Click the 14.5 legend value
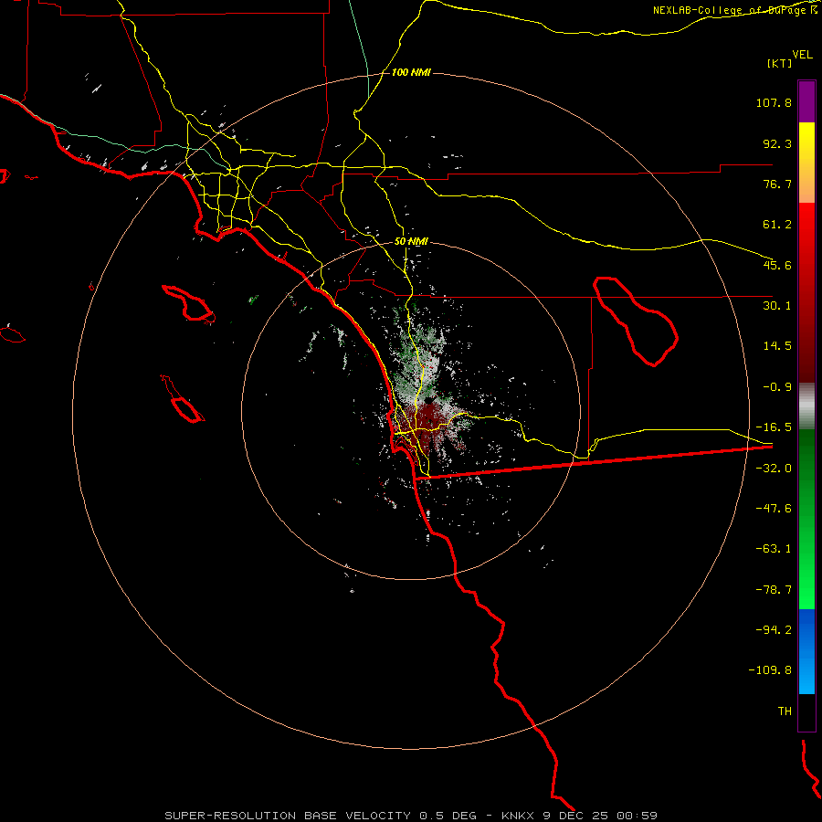Screen dimensions: 822x822 coord(777,346)
